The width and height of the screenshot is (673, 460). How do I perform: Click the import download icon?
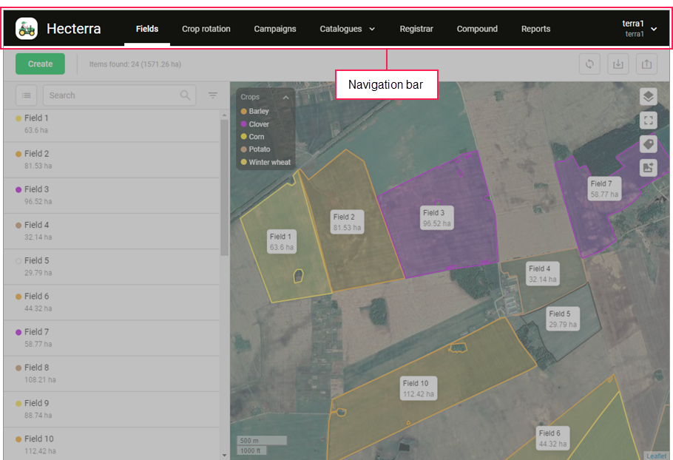[x=618, y=64]
